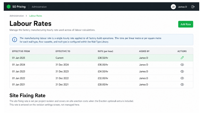Click the ADDED BY column header
The height and width of the screenshot is (113, 202).
click(x=144, y=51)
